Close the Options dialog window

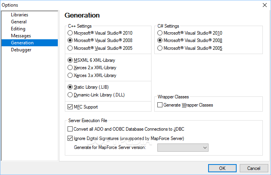click(x=265, y=5)
